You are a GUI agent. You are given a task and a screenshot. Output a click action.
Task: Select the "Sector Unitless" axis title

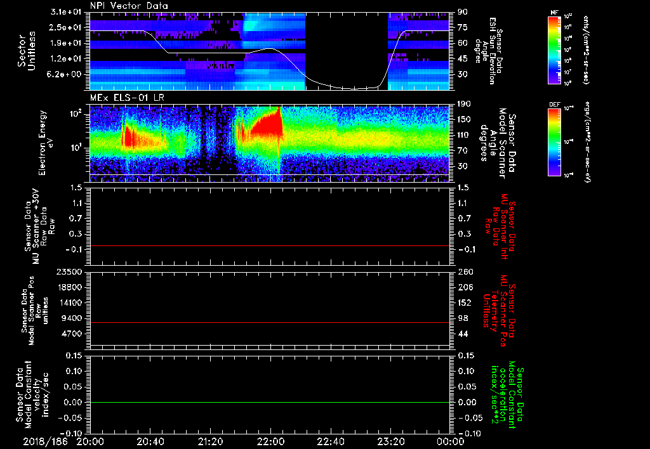27,51
